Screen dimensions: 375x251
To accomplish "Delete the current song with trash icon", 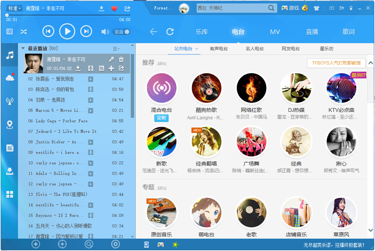I will pyautogui.click(x=121, y=59).
